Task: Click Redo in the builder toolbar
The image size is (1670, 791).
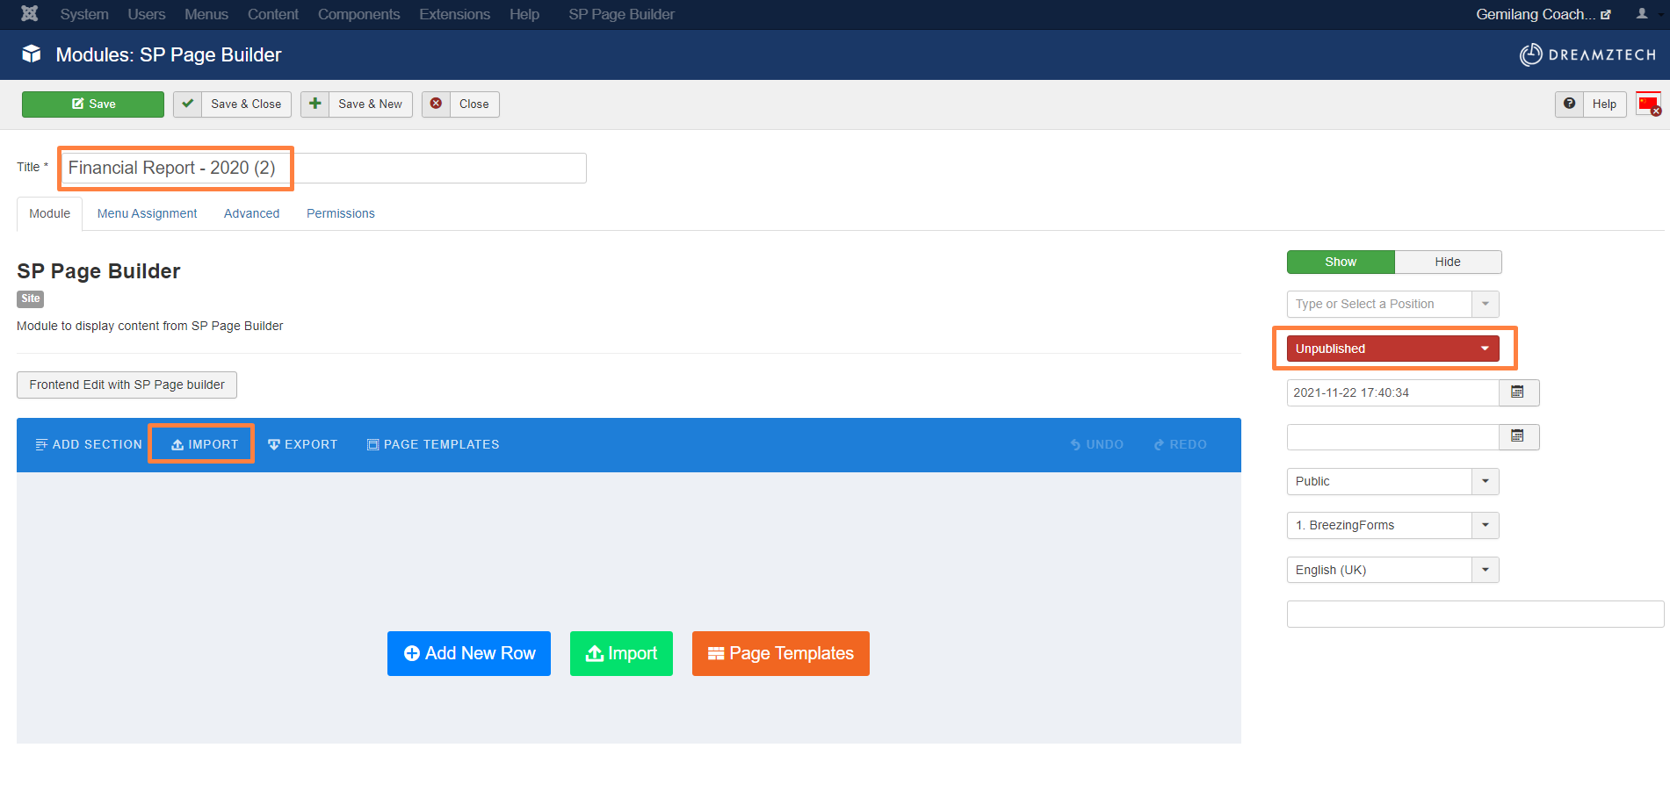Action: click(1181, 444)
